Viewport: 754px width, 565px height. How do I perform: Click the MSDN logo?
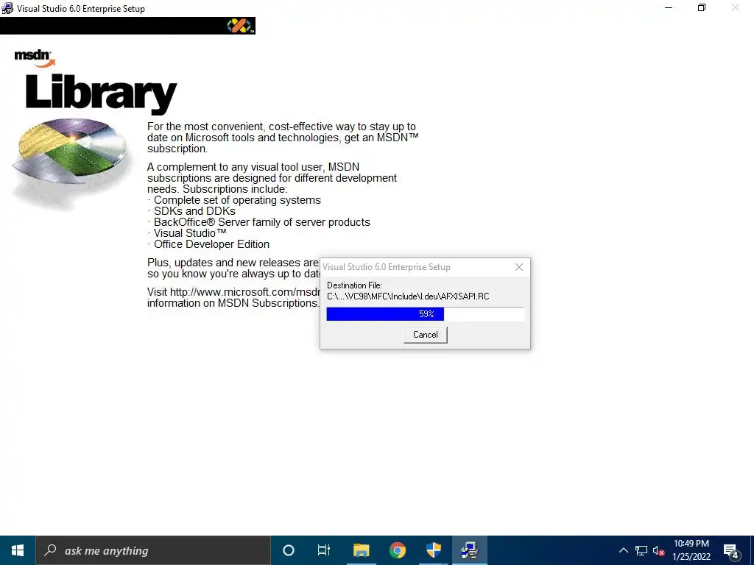35,57
